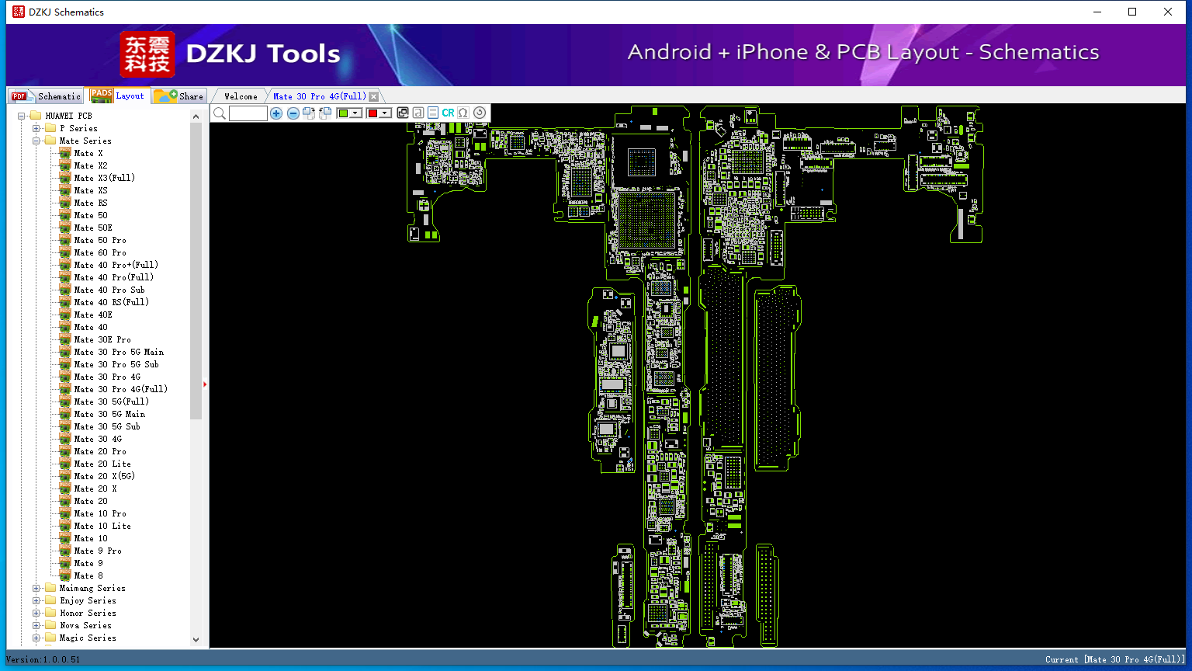This screenshot has height=671, width=1192.
Task: Select the Mate 30 Pro 4G(Full) document tab
Action: 319,96
